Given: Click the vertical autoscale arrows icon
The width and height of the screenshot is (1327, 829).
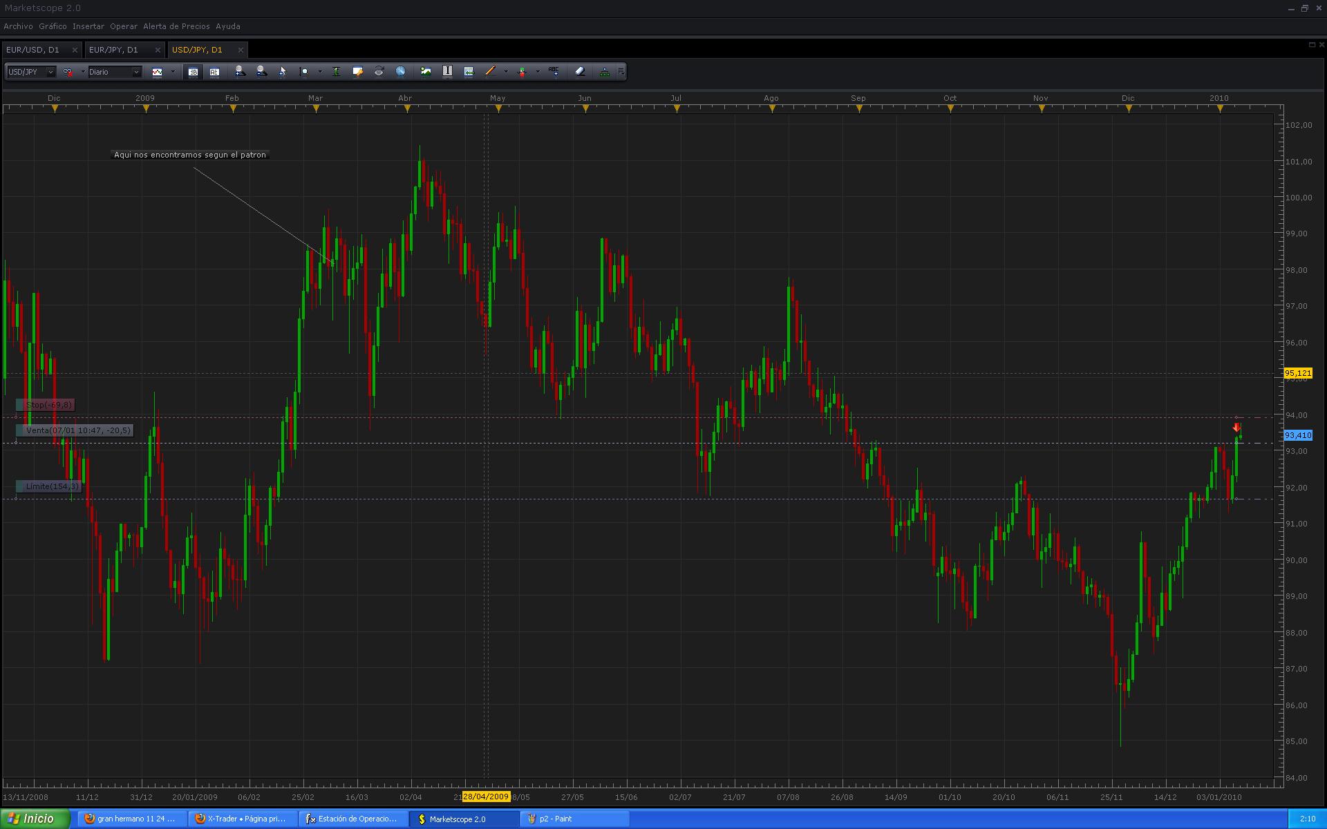Looking at the screenshot, I should (x=336, y=71).
